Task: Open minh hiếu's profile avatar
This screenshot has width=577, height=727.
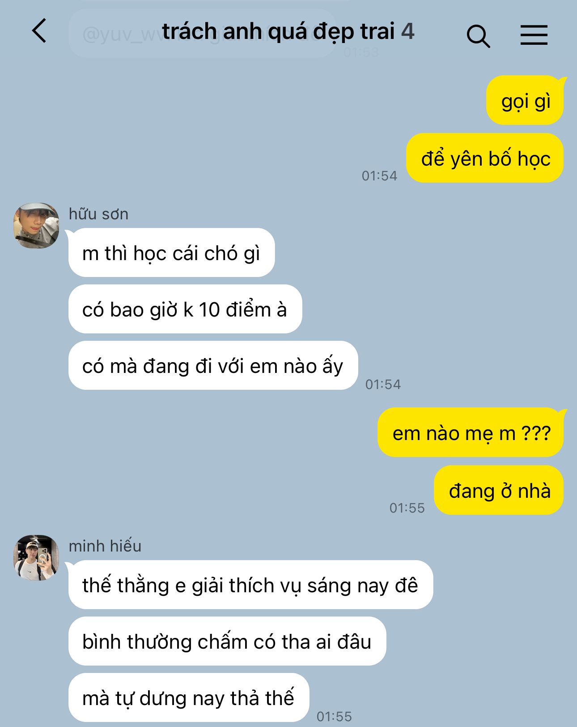Action: [36, 557]
